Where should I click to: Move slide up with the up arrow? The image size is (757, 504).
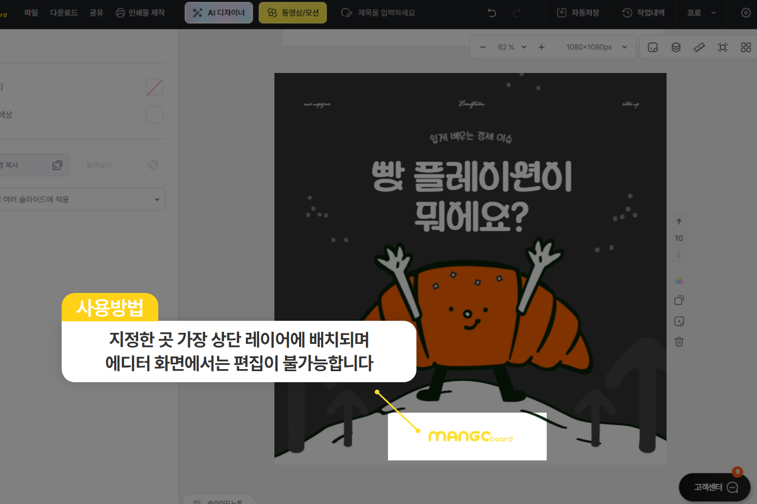[679, 222]
